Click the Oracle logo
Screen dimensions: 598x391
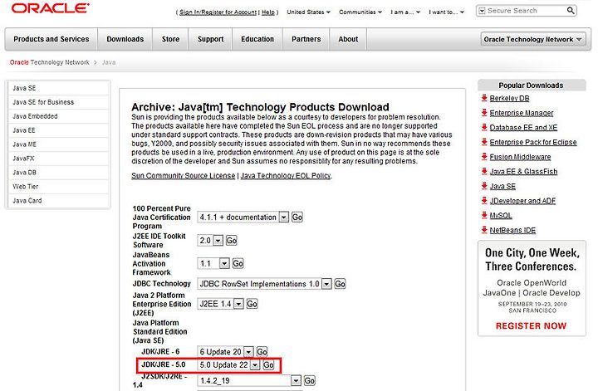pos(51,8)
